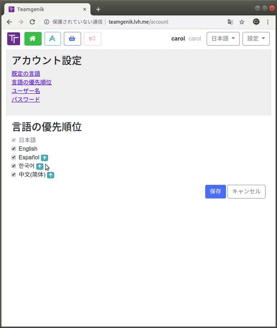Screen dimensions: 277x328
Task: Open the 設定 settings dropdown
Action: (256, 39)
